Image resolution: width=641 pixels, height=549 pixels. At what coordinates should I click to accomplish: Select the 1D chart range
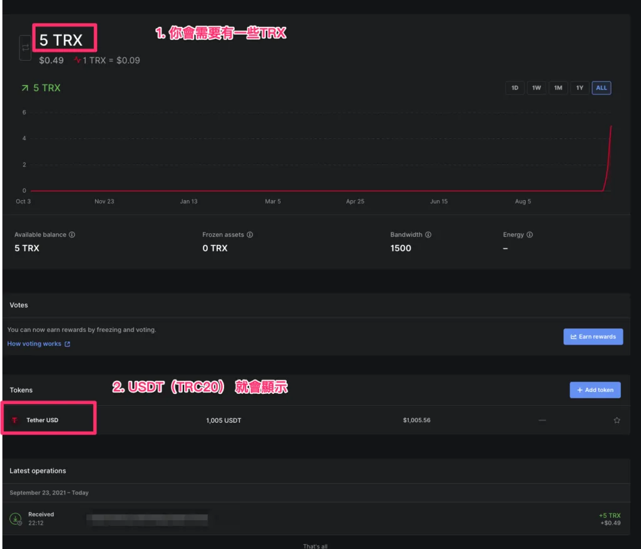click(515, 88)
